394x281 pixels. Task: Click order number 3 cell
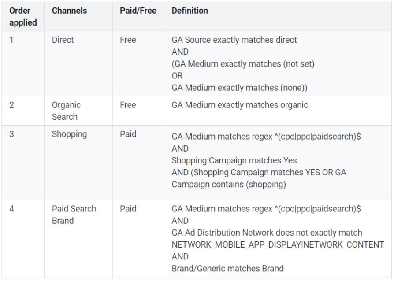[x=11, y=134]
